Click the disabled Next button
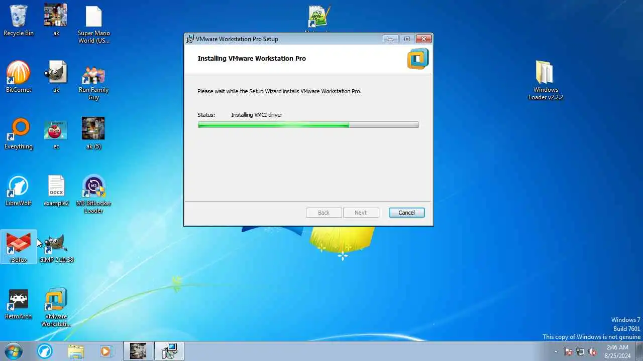The height and width of the screenshot is (361, 643). point(361,213)
